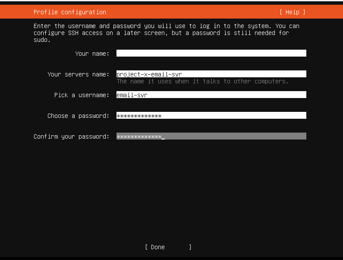Click the 'Your name:' label

point(92,54)
